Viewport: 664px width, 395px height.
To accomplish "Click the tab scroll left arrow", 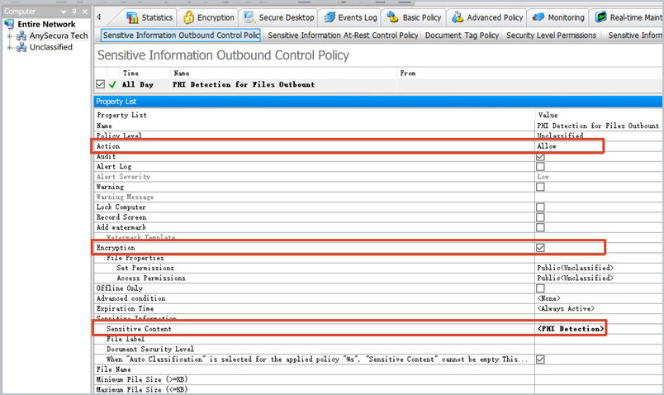I will point(98,17).
